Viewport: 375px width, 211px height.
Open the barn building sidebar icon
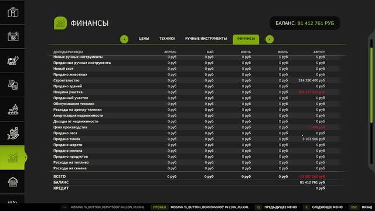(13, 182)
